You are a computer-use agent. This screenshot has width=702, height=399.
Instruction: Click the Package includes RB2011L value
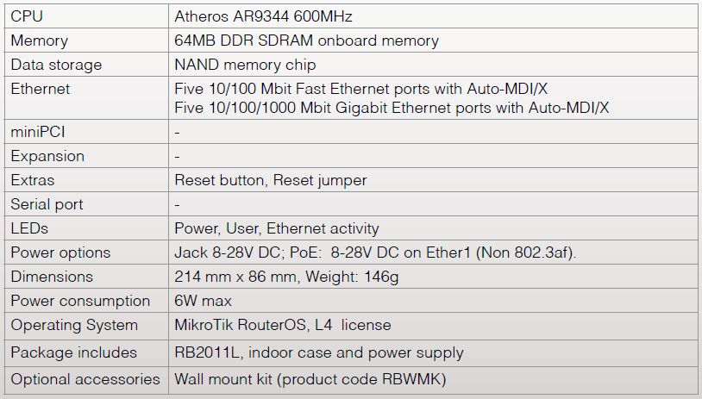[319, 352]
